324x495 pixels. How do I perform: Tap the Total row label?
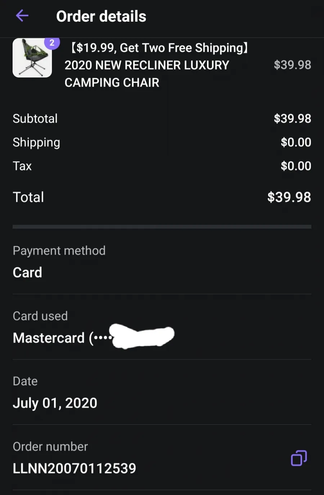pyautogui.click(x=28, y=197)
